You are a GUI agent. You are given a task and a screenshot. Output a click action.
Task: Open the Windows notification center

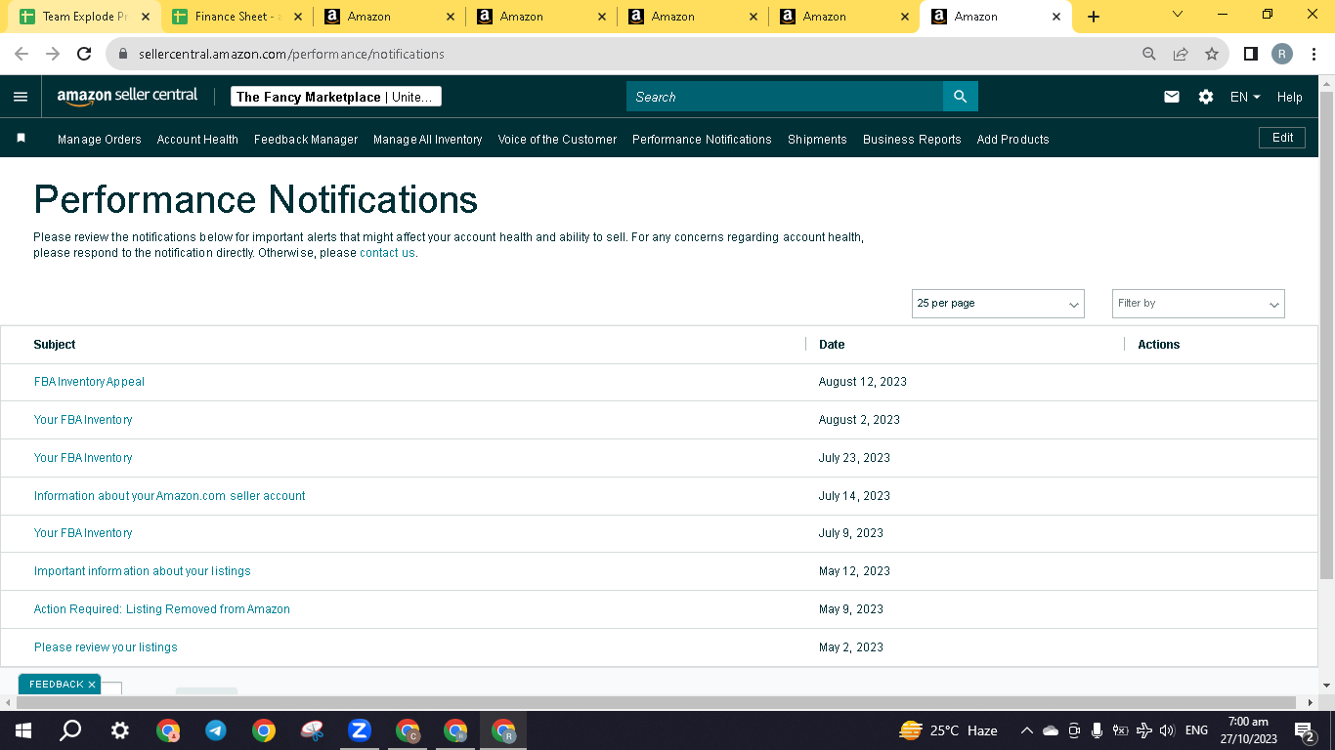[x=1304, y=730]
